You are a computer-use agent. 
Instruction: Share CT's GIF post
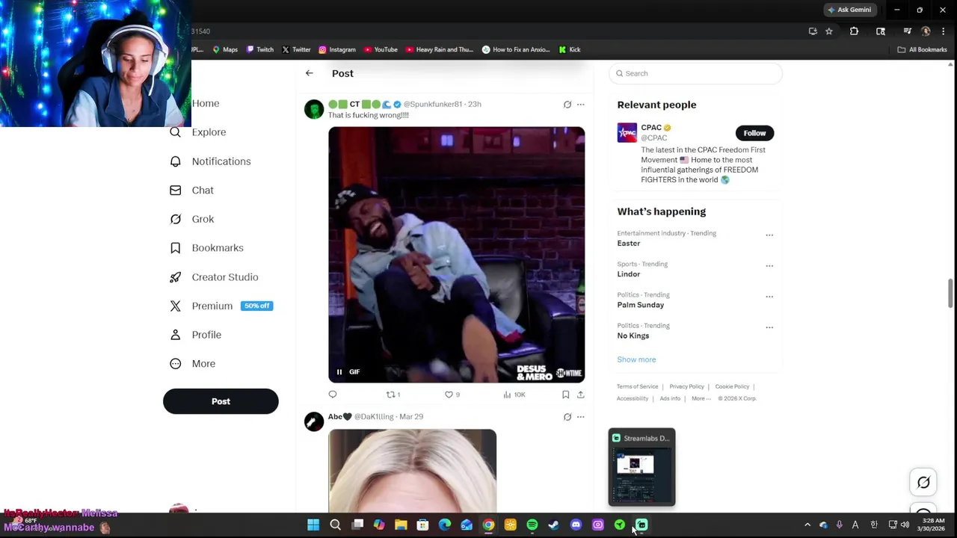click(x=581, y=395)
